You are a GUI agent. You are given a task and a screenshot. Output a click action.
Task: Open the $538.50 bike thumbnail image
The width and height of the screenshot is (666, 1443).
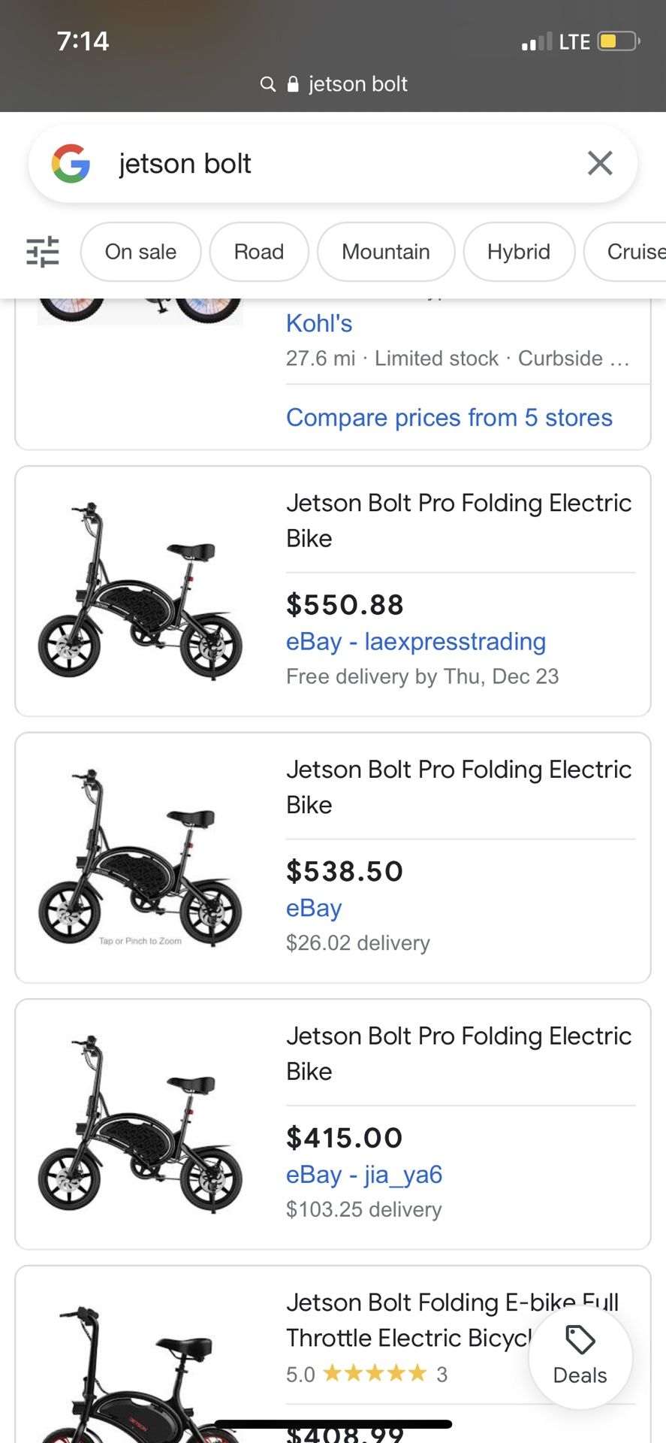(x=140, y=858)
